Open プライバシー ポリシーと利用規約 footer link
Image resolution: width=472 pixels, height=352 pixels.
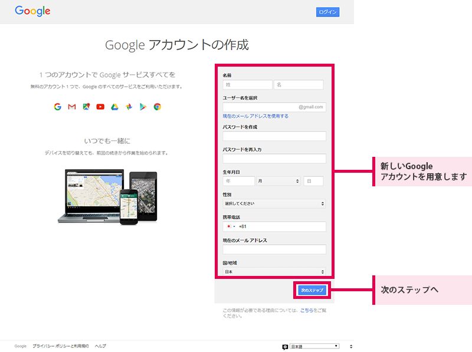pyautogui.click(x=61, y=346)
